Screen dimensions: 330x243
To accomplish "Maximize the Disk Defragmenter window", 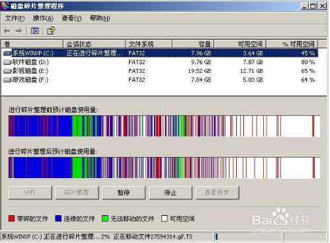I will (x=313, y=6).
